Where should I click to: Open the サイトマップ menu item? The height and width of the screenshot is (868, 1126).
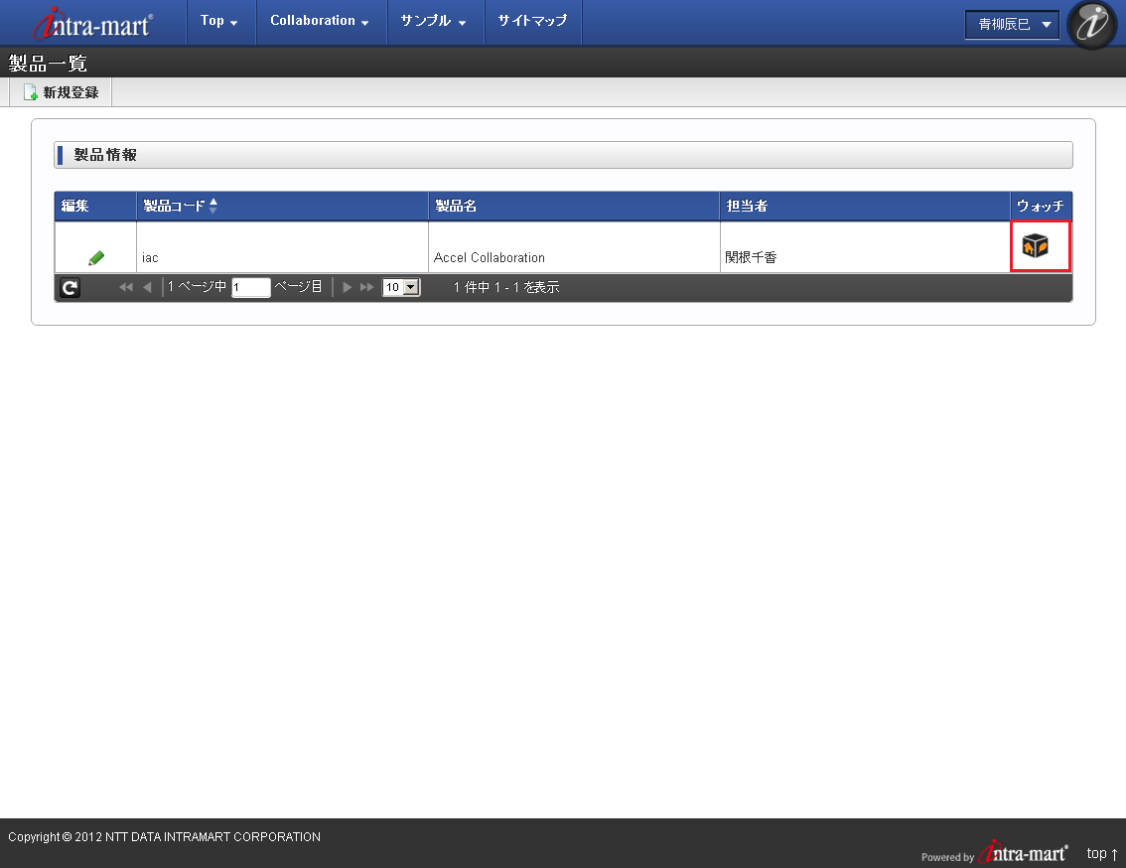(x=532, y=21)
